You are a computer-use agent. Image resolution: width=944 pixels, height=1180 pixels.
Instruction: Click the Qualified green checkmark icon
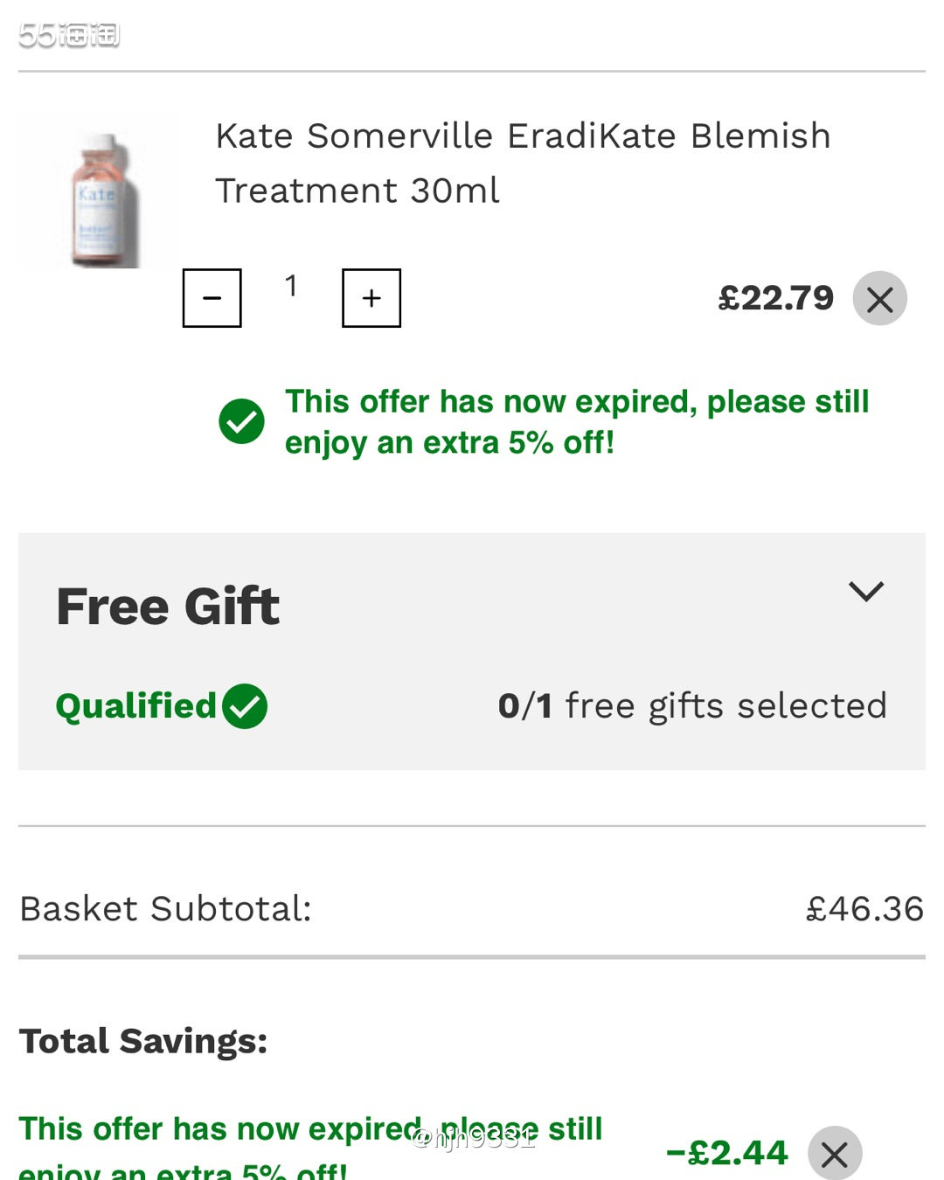pos(245,706)
